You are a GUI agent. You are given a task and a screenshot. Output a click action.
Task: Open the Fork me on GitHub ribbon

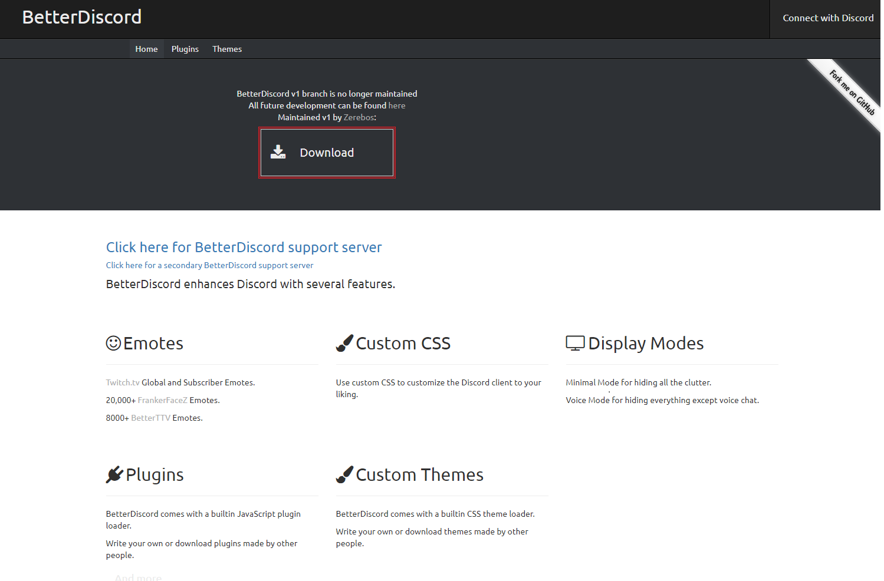pos(852,93)
